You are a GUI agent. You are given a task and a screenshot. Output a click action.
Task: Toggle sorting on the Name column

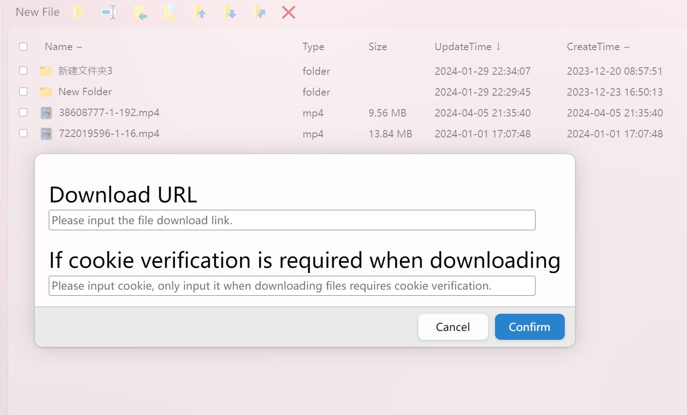coord(64,46)
